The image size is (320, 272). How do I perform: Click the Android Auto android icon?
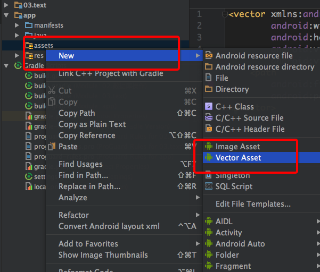click(x=209, y=243)
